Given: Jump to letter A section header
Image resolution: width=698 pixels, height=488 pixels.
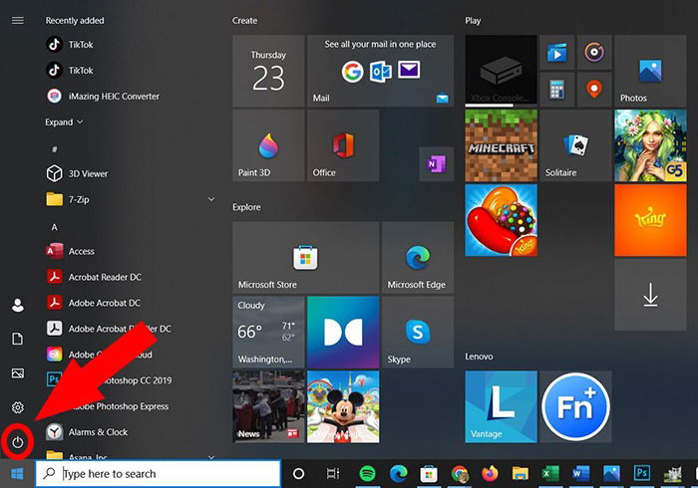Looking at the screenshot, I should tap(54, 227).
